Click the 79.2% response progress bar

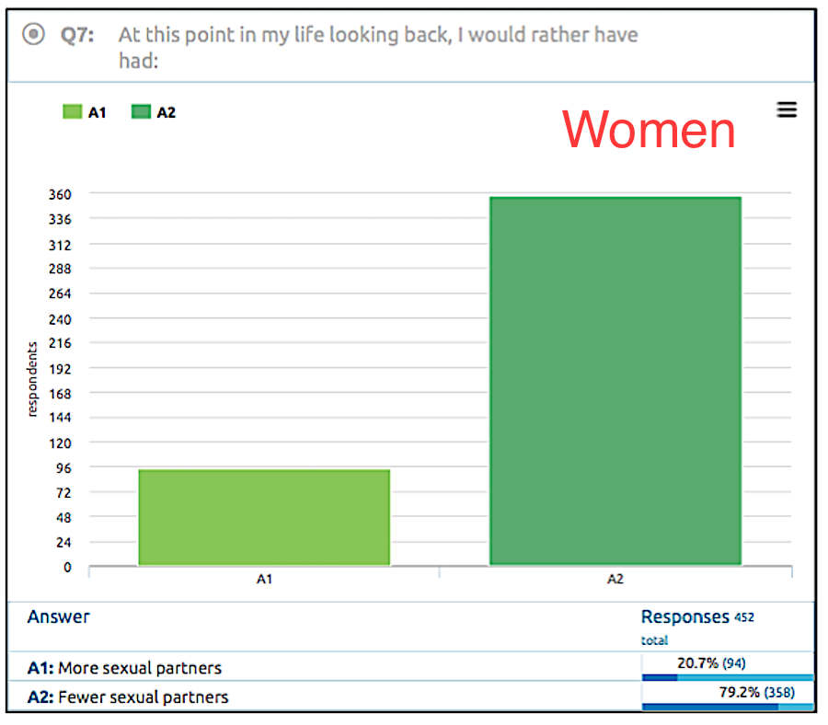click(728, 707)
